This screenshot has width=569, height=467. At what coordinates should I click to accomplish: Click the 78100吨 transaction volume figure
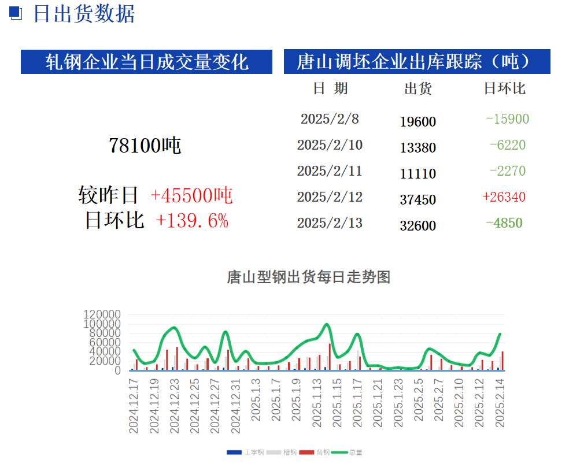point(145,146)
